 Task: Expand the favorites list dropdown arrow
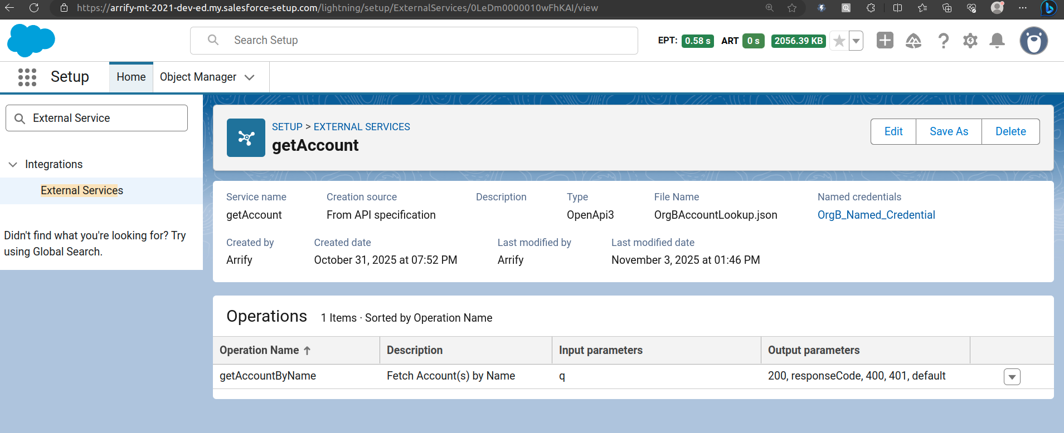856,41
